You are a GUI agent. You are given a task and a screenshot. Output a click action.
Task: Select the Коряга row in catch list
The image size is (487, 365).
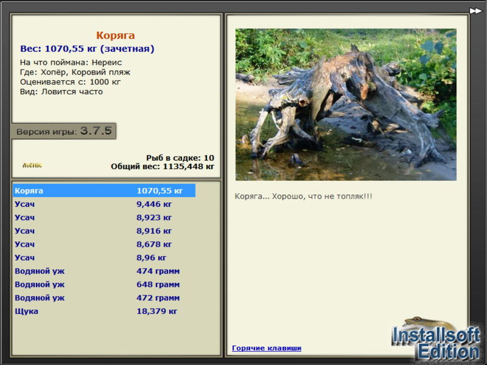104,190
